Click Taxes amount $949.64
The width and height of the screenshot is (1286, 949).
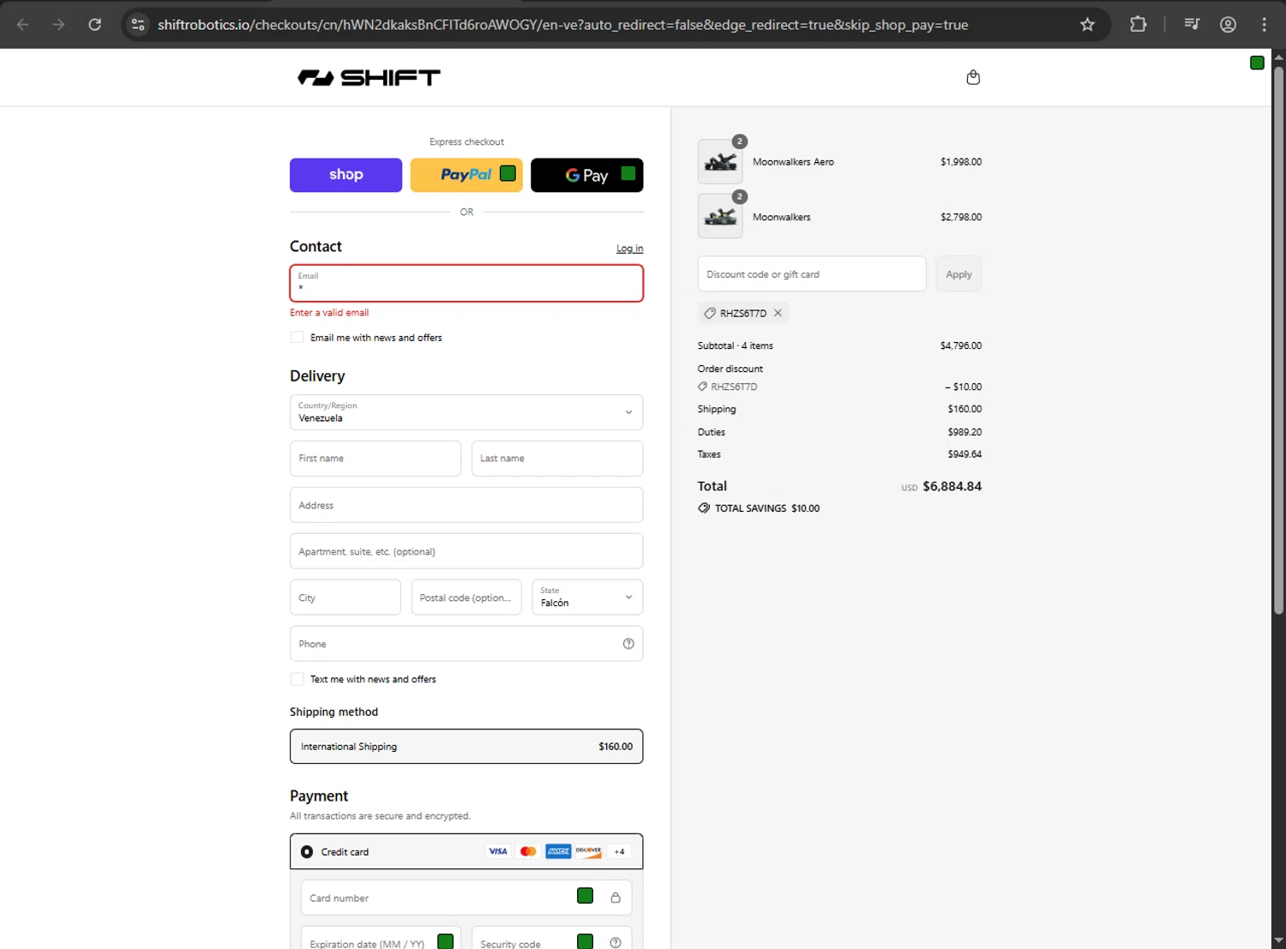(x=964, y=454)
